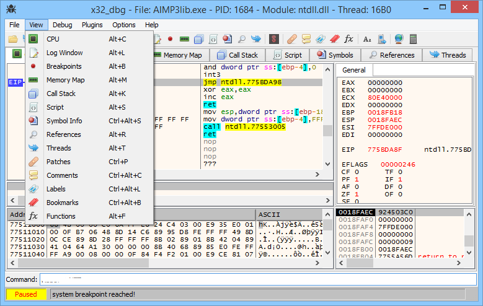
Task: Click the References magnifier toolbar icon
Action: coord(242,39)
